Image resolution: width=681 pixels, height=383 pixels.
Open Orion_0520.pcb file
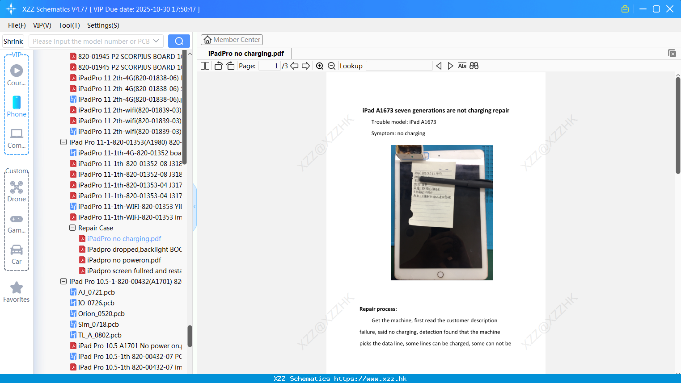tap(97, 313)
